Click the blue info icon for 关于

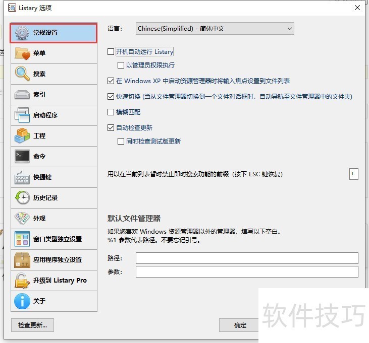pos(22,301)
